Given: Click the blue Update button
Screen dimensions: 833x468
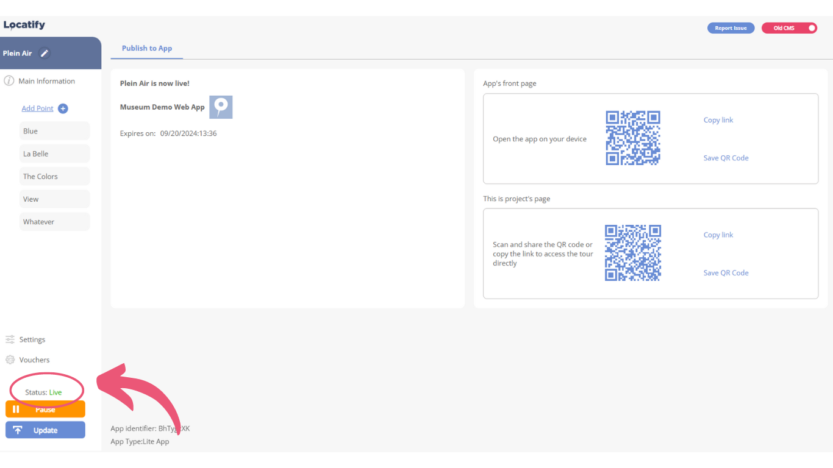Looking at the screenshot, I should tap(45, 430).
